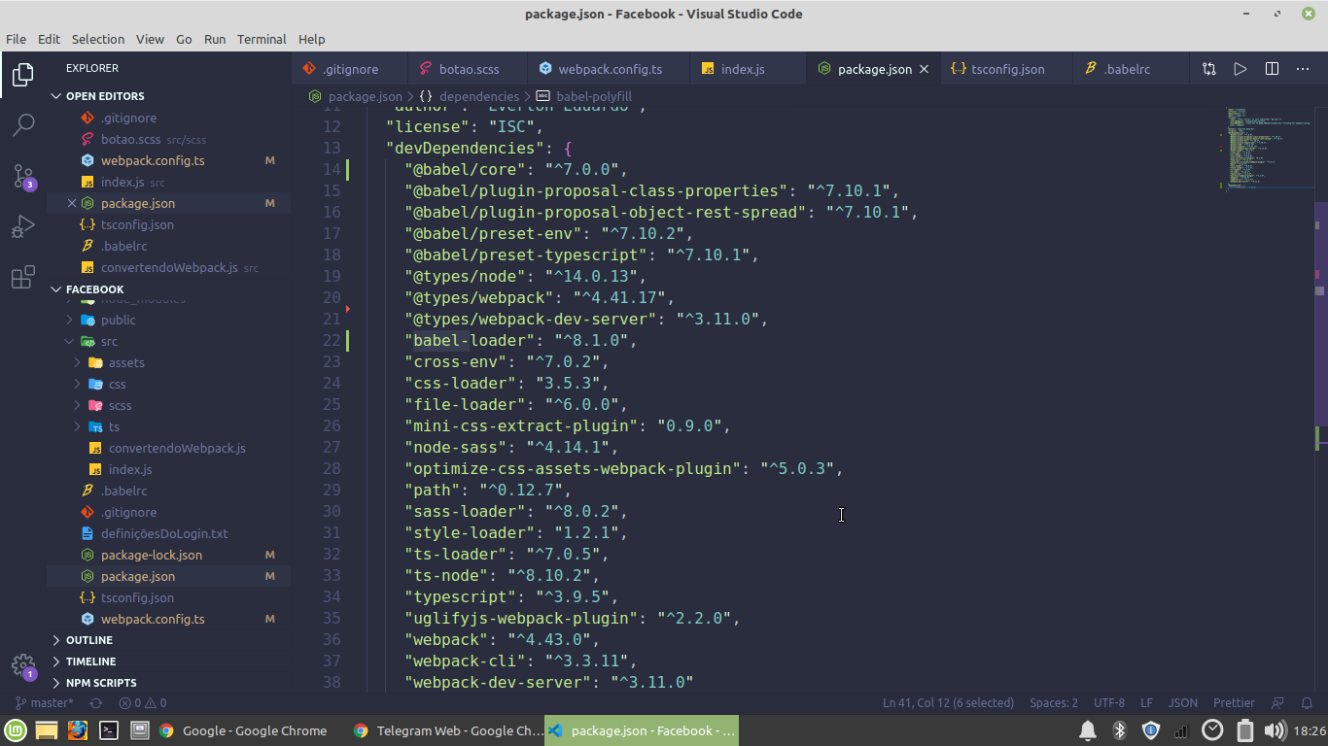Synchronize changes via status bar icon
Image resolution: width=1328 pixels, height=746 pixels.
(x=96, y=702)
